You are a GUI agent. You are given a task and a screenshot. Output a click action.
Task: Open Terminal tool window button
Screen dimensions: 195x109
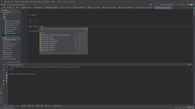coord(40,106)
